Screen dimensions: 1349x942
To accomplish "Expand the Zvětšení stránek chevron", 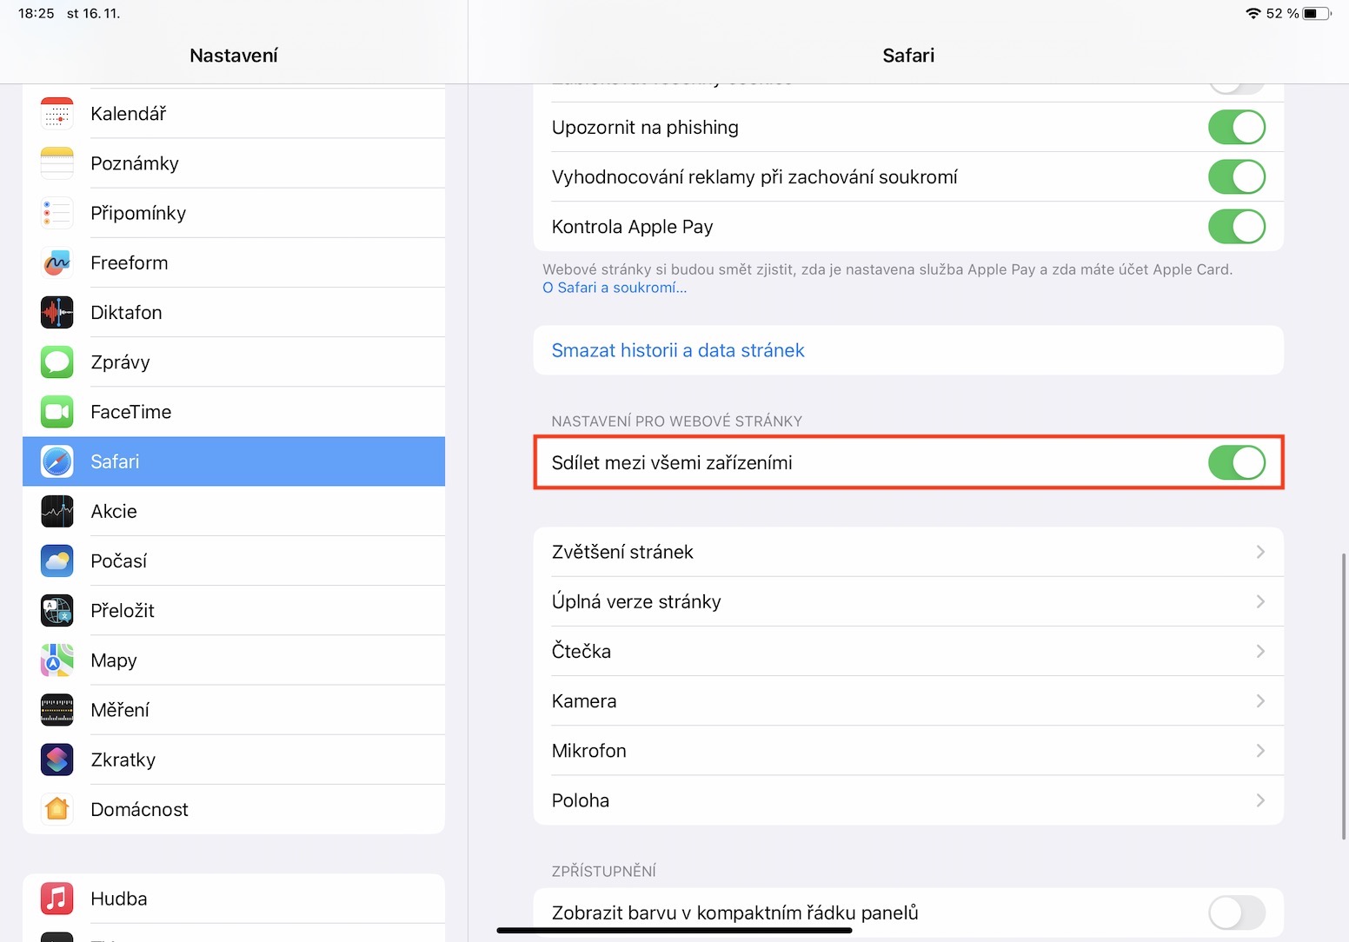I will pyautogui.click(x=1259, y=553).
